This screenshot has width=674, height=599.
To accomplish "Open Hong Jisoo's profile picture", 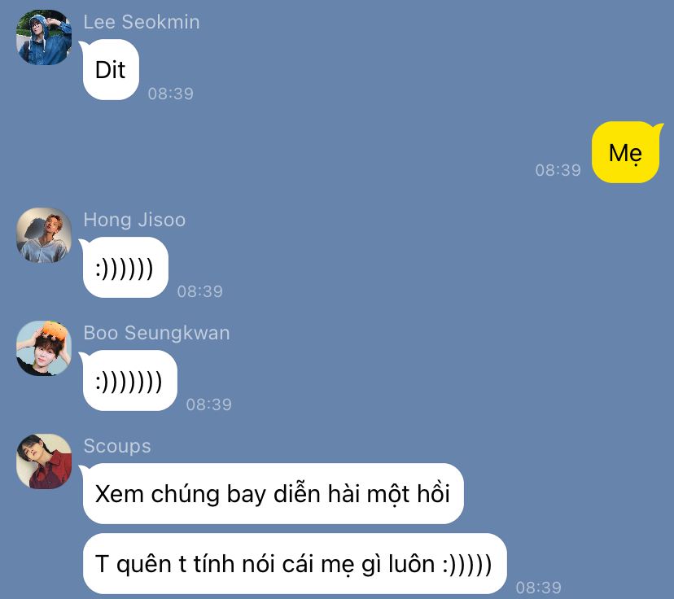I will click(44, 235).
